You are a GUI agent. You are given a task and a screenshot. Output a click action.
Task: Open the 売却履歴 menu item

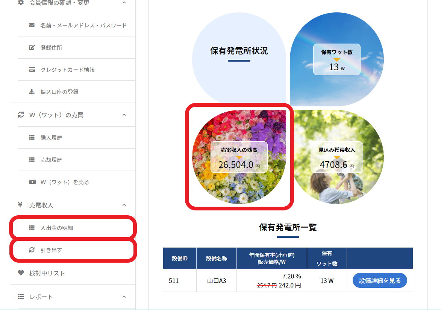click(x=51, y=160)
